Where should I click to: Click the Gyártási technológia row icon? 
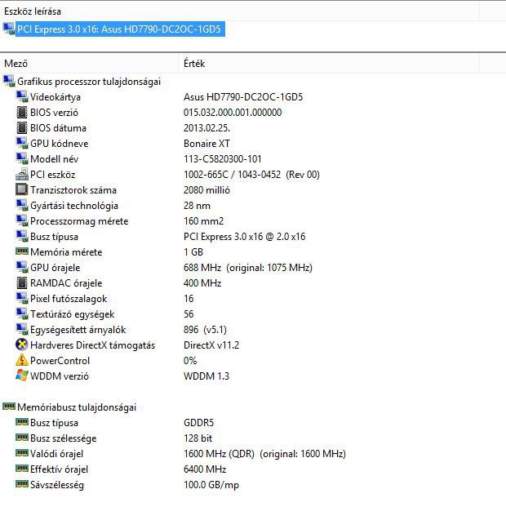coord(22,205)
